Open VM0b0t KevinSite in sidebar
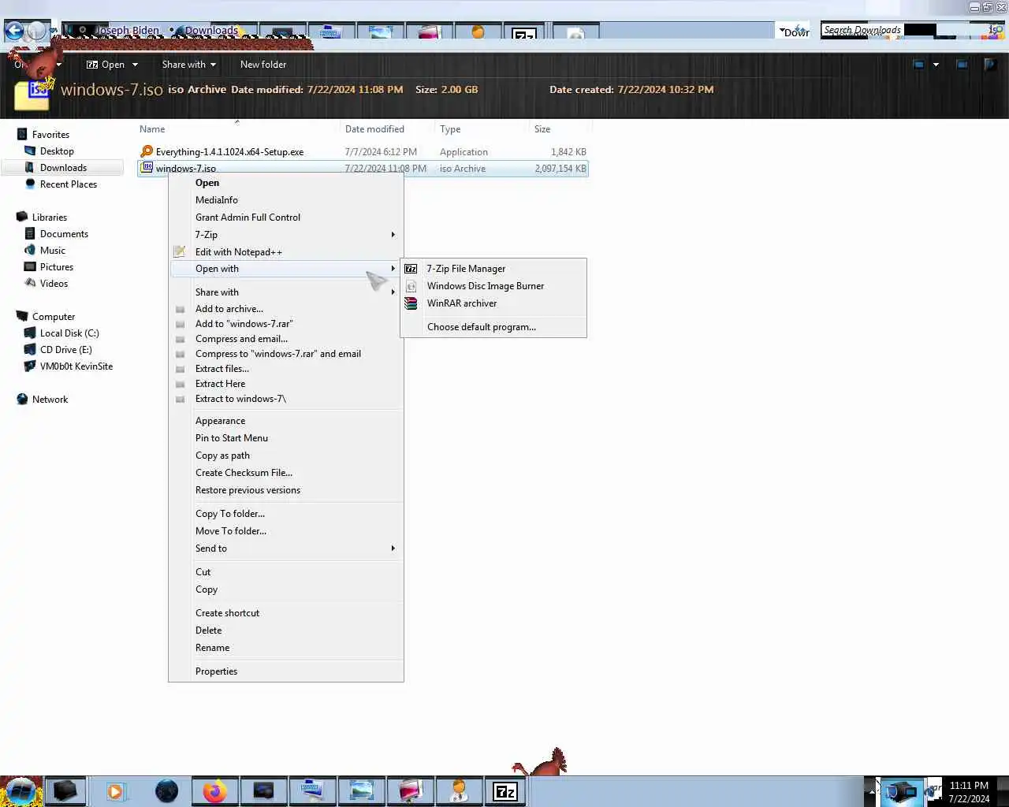The image size is (1009, 807). tap(76, 366)
